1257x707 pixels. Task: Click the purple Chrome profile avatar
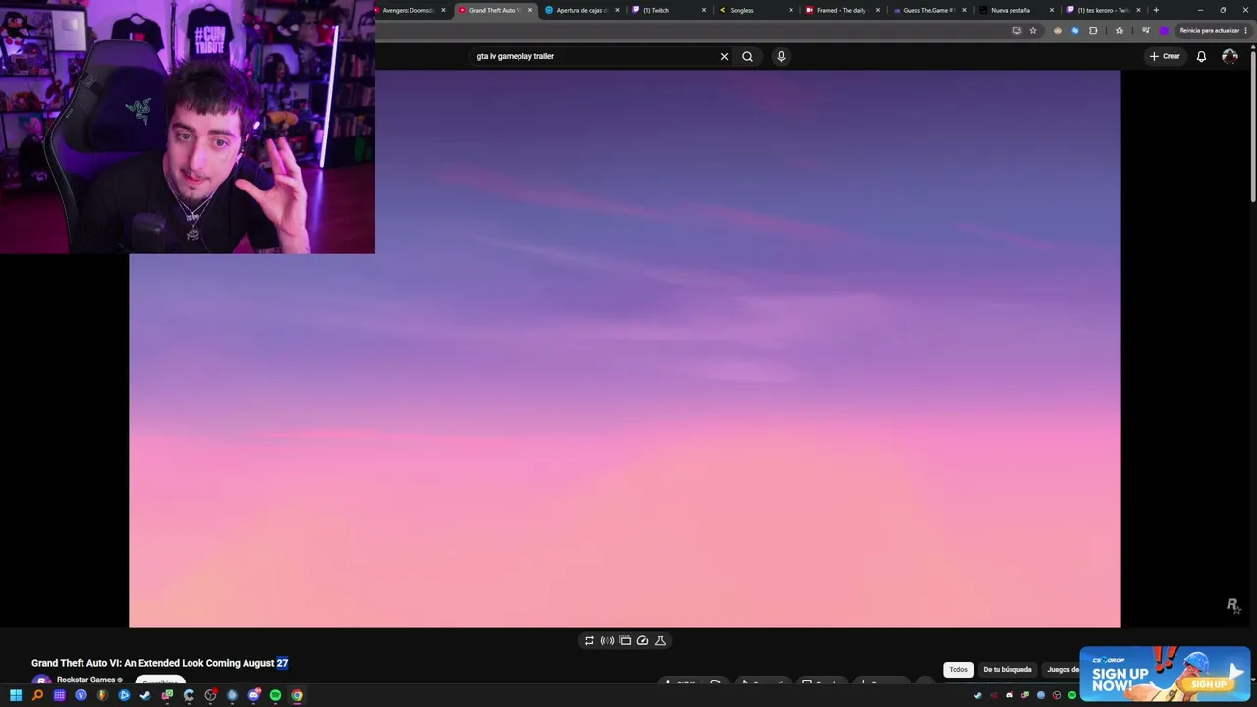pyautogui.click(x=1164, y=30)
